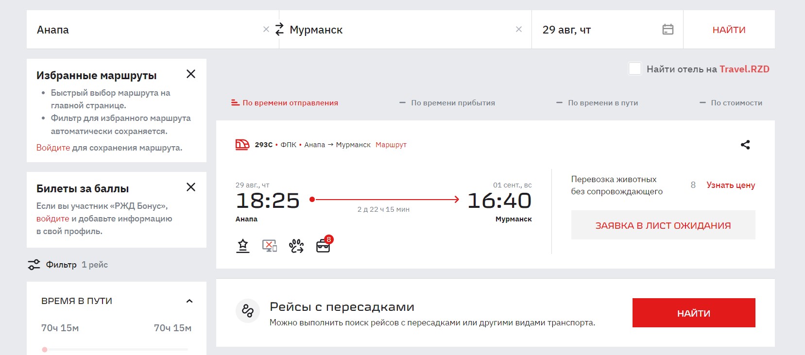The height and width of the screenshot is (355, 805).
Task: Close the Избранные маршруты panel
Action: [x=191, y=74]
